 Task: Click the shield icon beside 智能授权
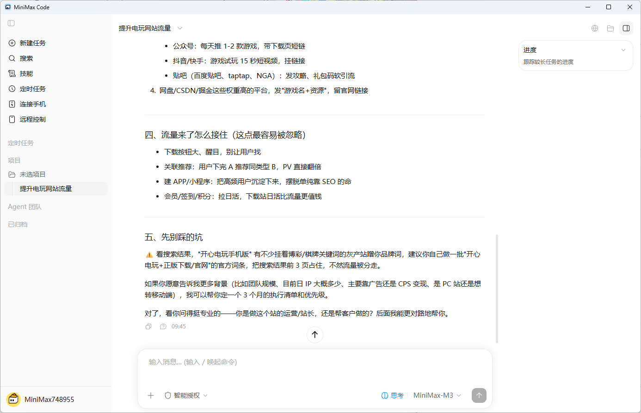coord(168,395)
